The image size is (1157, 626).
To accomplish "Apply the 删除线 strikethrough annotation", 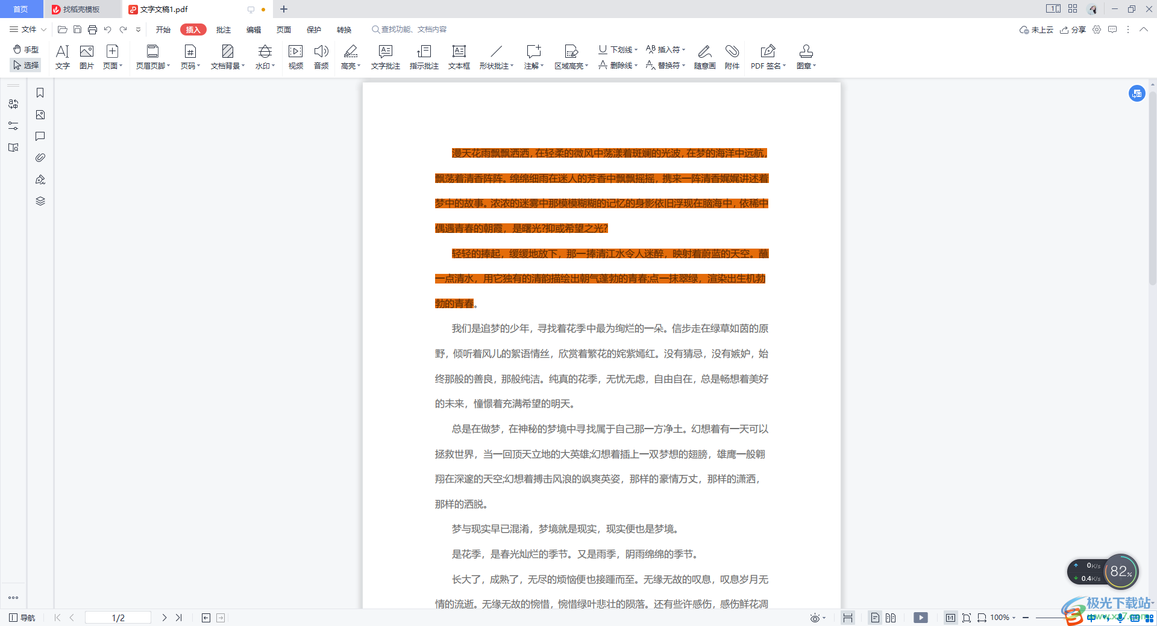I will (618, 65).
